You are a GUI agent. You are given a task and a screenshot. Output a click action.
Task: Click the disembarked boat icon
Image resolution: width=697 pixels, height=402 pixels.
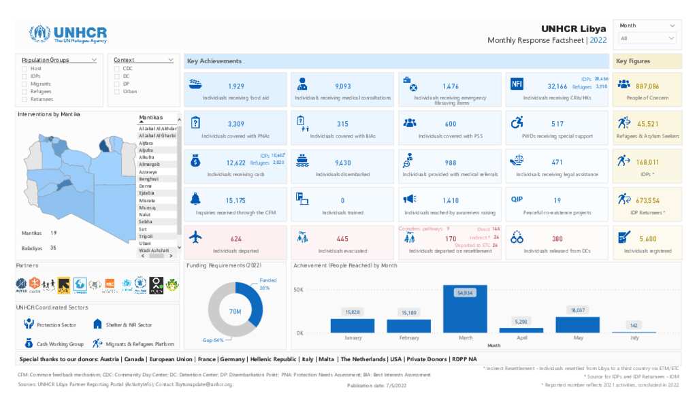tap(302, 161)
